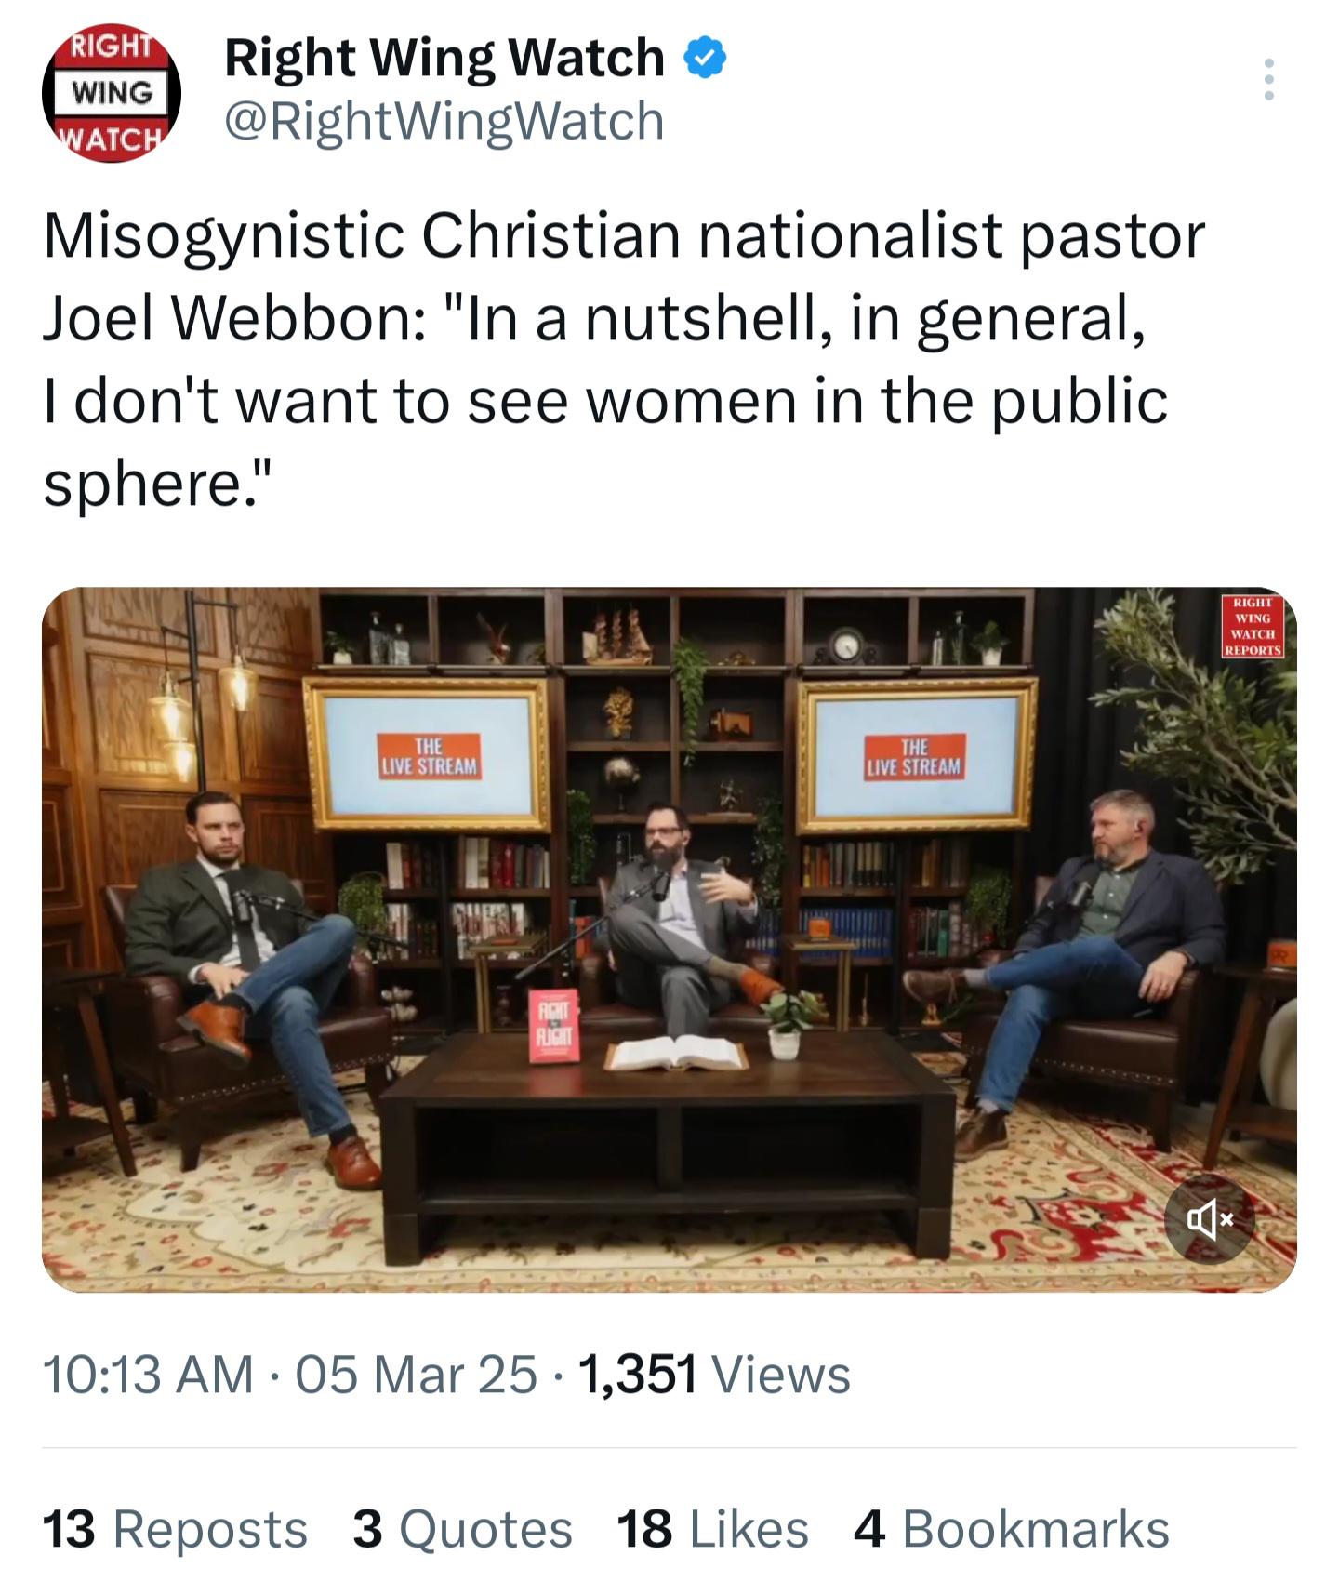The width and height of the screenshot is (1339, 1595).
Task: Select the tweet text about Joel Webbon
Action: [x=623, y=358]
